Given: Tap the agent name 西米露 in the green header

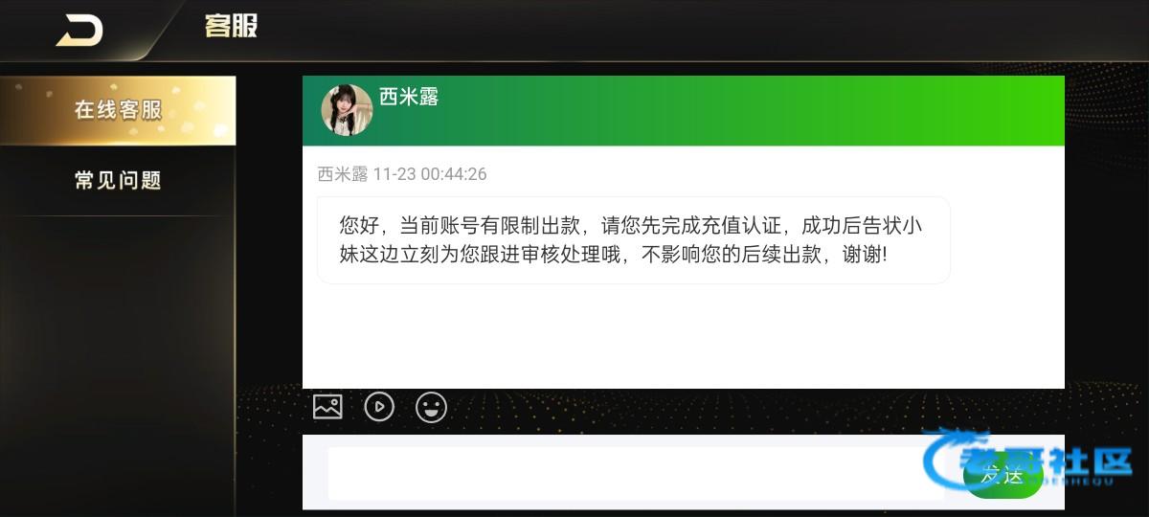Looking at the screenshot, I should [x=409, y=97].
